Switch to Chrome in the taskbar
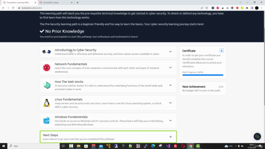Screen dimensions: 265x149 190,146
